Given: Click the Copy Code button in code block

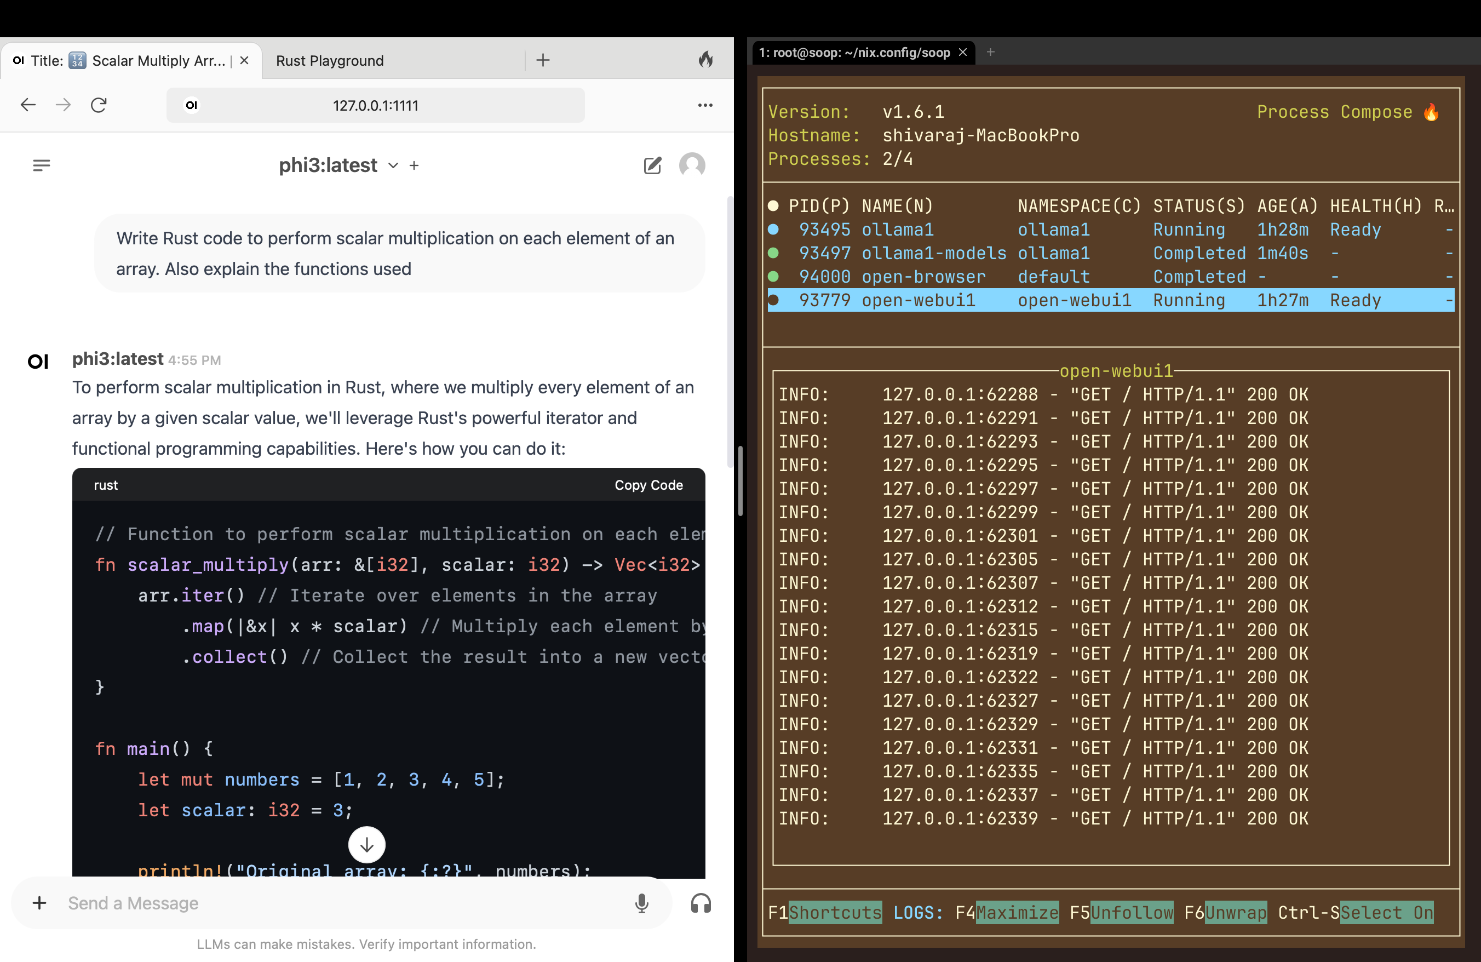Looking at the screenshot, I should coord(648,484).
